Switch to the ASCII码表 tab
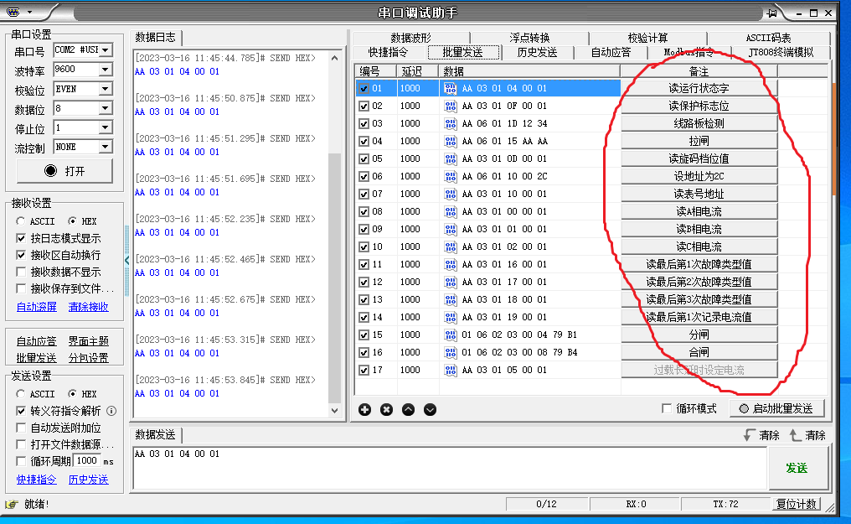 click(769, 38)
